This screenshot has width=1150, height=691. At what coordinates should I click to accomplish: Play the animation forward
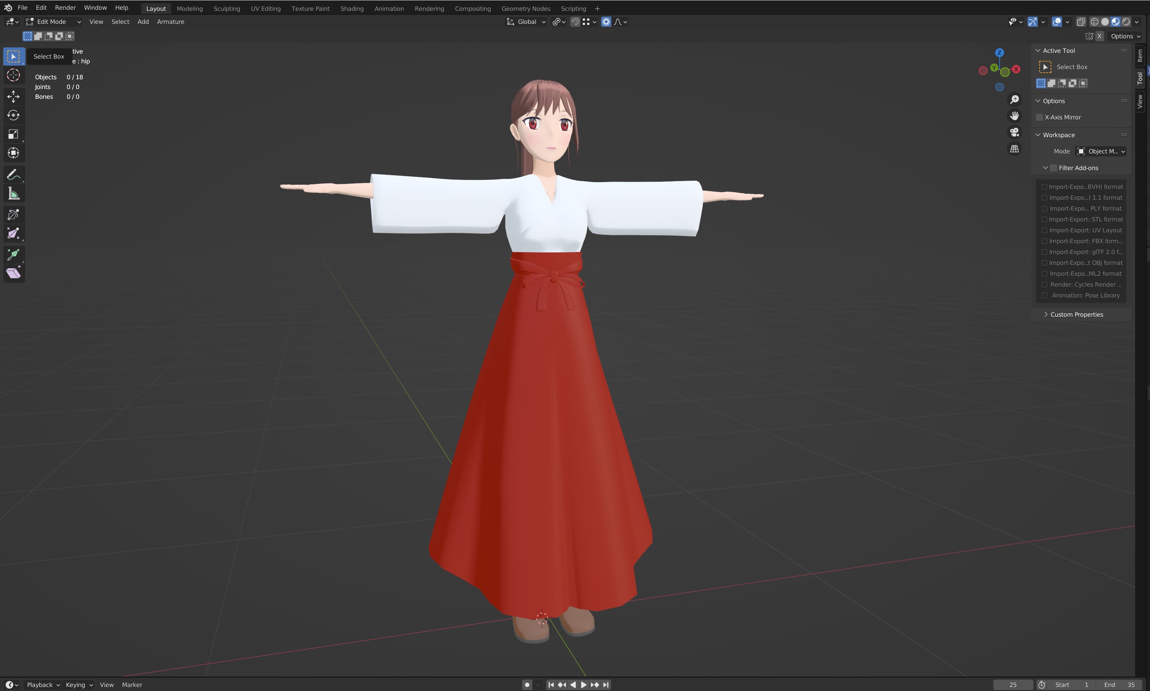(x=583, y=685)
